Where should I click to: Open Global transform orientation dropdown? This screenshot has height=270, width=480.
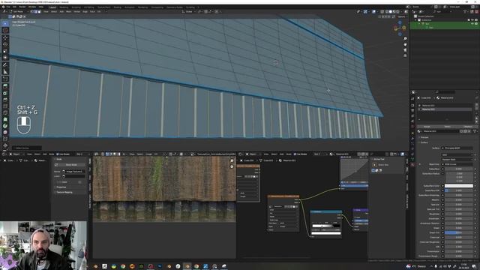pyautogui.click(x=189, y=12)
